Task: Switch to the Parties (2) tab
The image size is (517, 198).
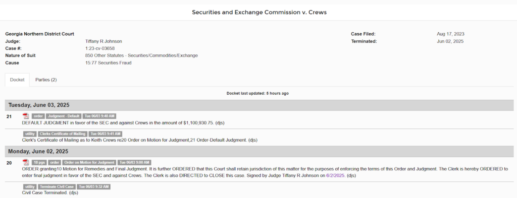Action: (46, 80)
